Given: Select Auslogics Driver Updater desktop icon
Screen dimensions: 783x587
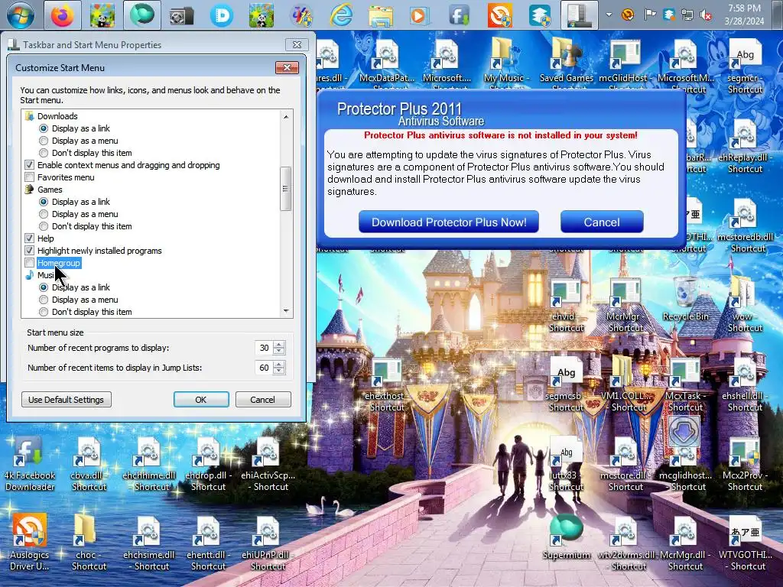Looking at the screenshot, I should [x=30, y=543].
